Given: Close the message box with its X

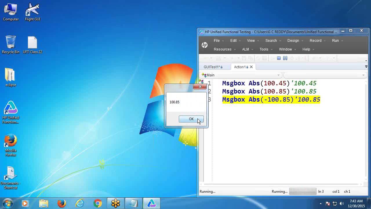Looking at the screenshot, I should 200,87.
